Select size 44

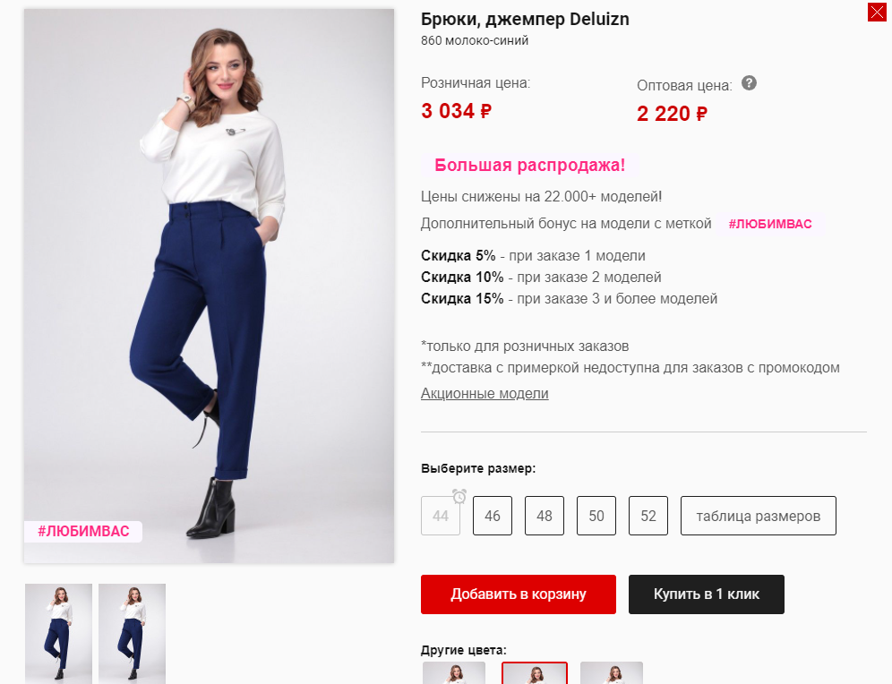pos(440,517)
